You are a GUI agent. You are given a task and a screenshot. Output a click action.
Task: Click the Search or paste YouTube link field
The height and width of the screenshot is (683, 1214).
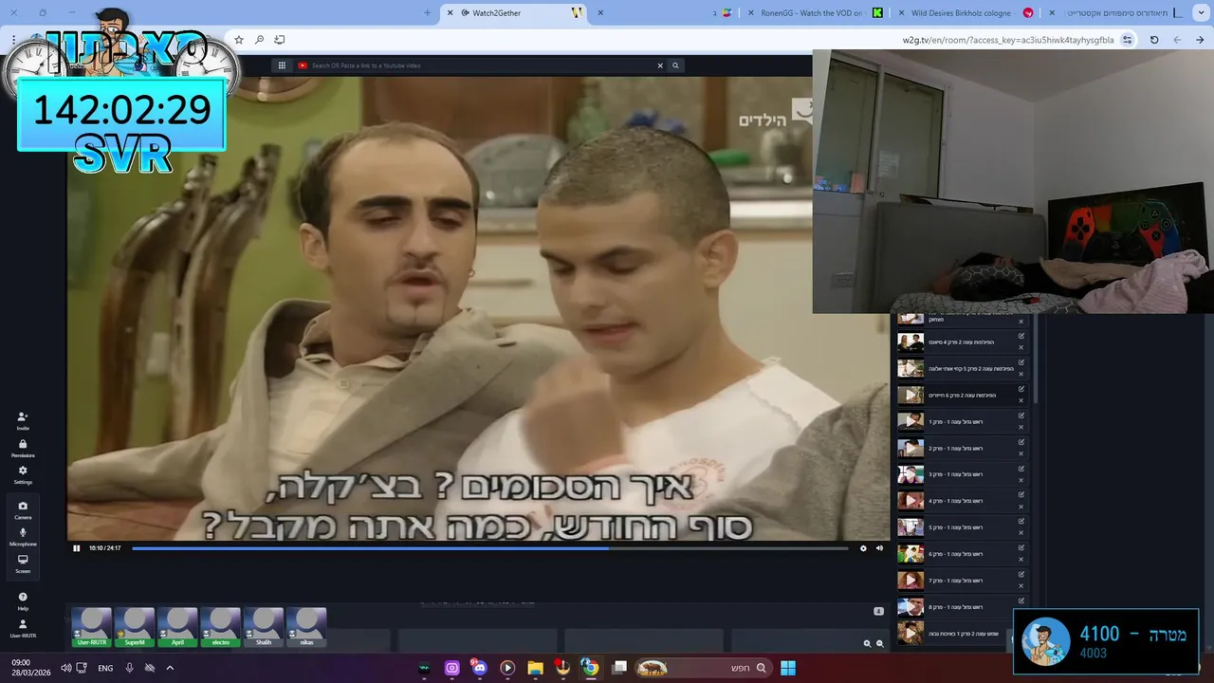tap(474, 65)
